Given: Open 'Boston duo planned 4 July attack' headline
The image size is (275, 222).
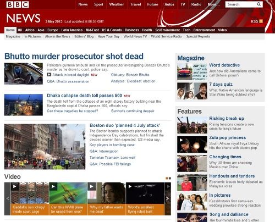Looking at the screenshot, I should (x=125, y=125).
